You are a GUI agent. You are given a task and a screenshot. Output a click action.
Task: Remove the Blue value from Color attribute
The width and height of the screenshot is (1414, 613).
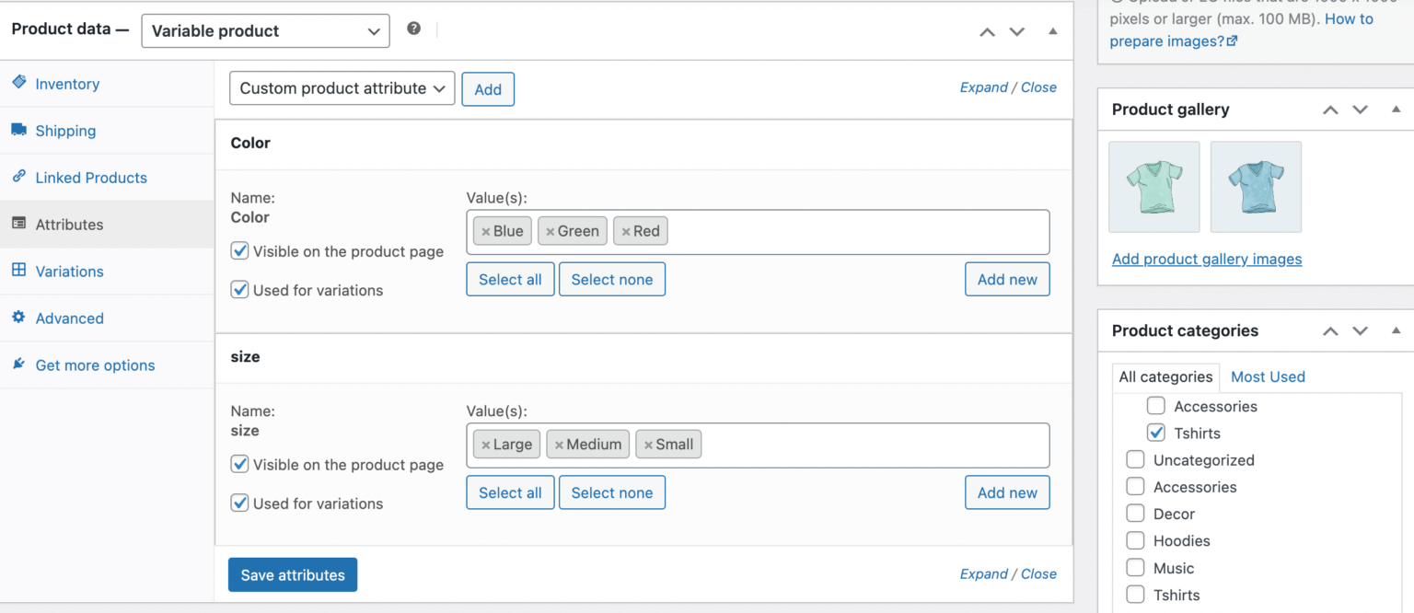click(484, 230)
